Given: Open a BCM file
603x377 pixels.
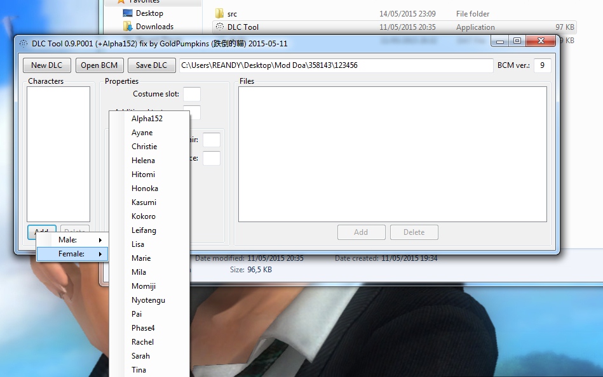Looking at the screenshot, I should (99, 65).
